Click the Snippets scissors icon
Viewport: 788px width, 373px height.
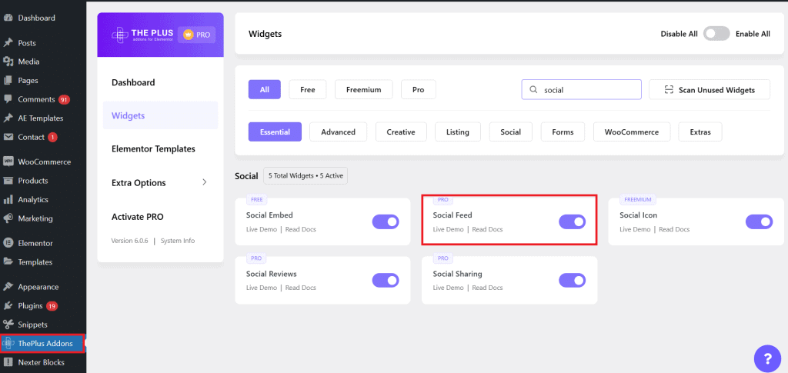[8, 325]
